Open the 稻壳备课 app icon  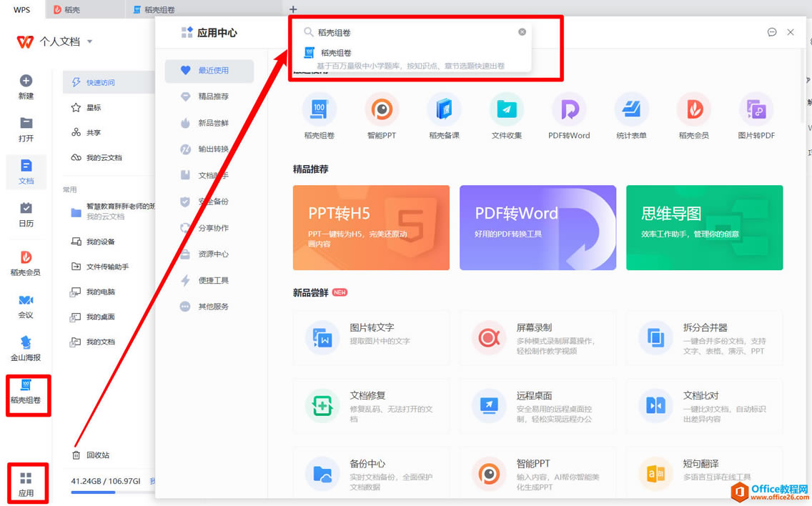click(444, 110)
